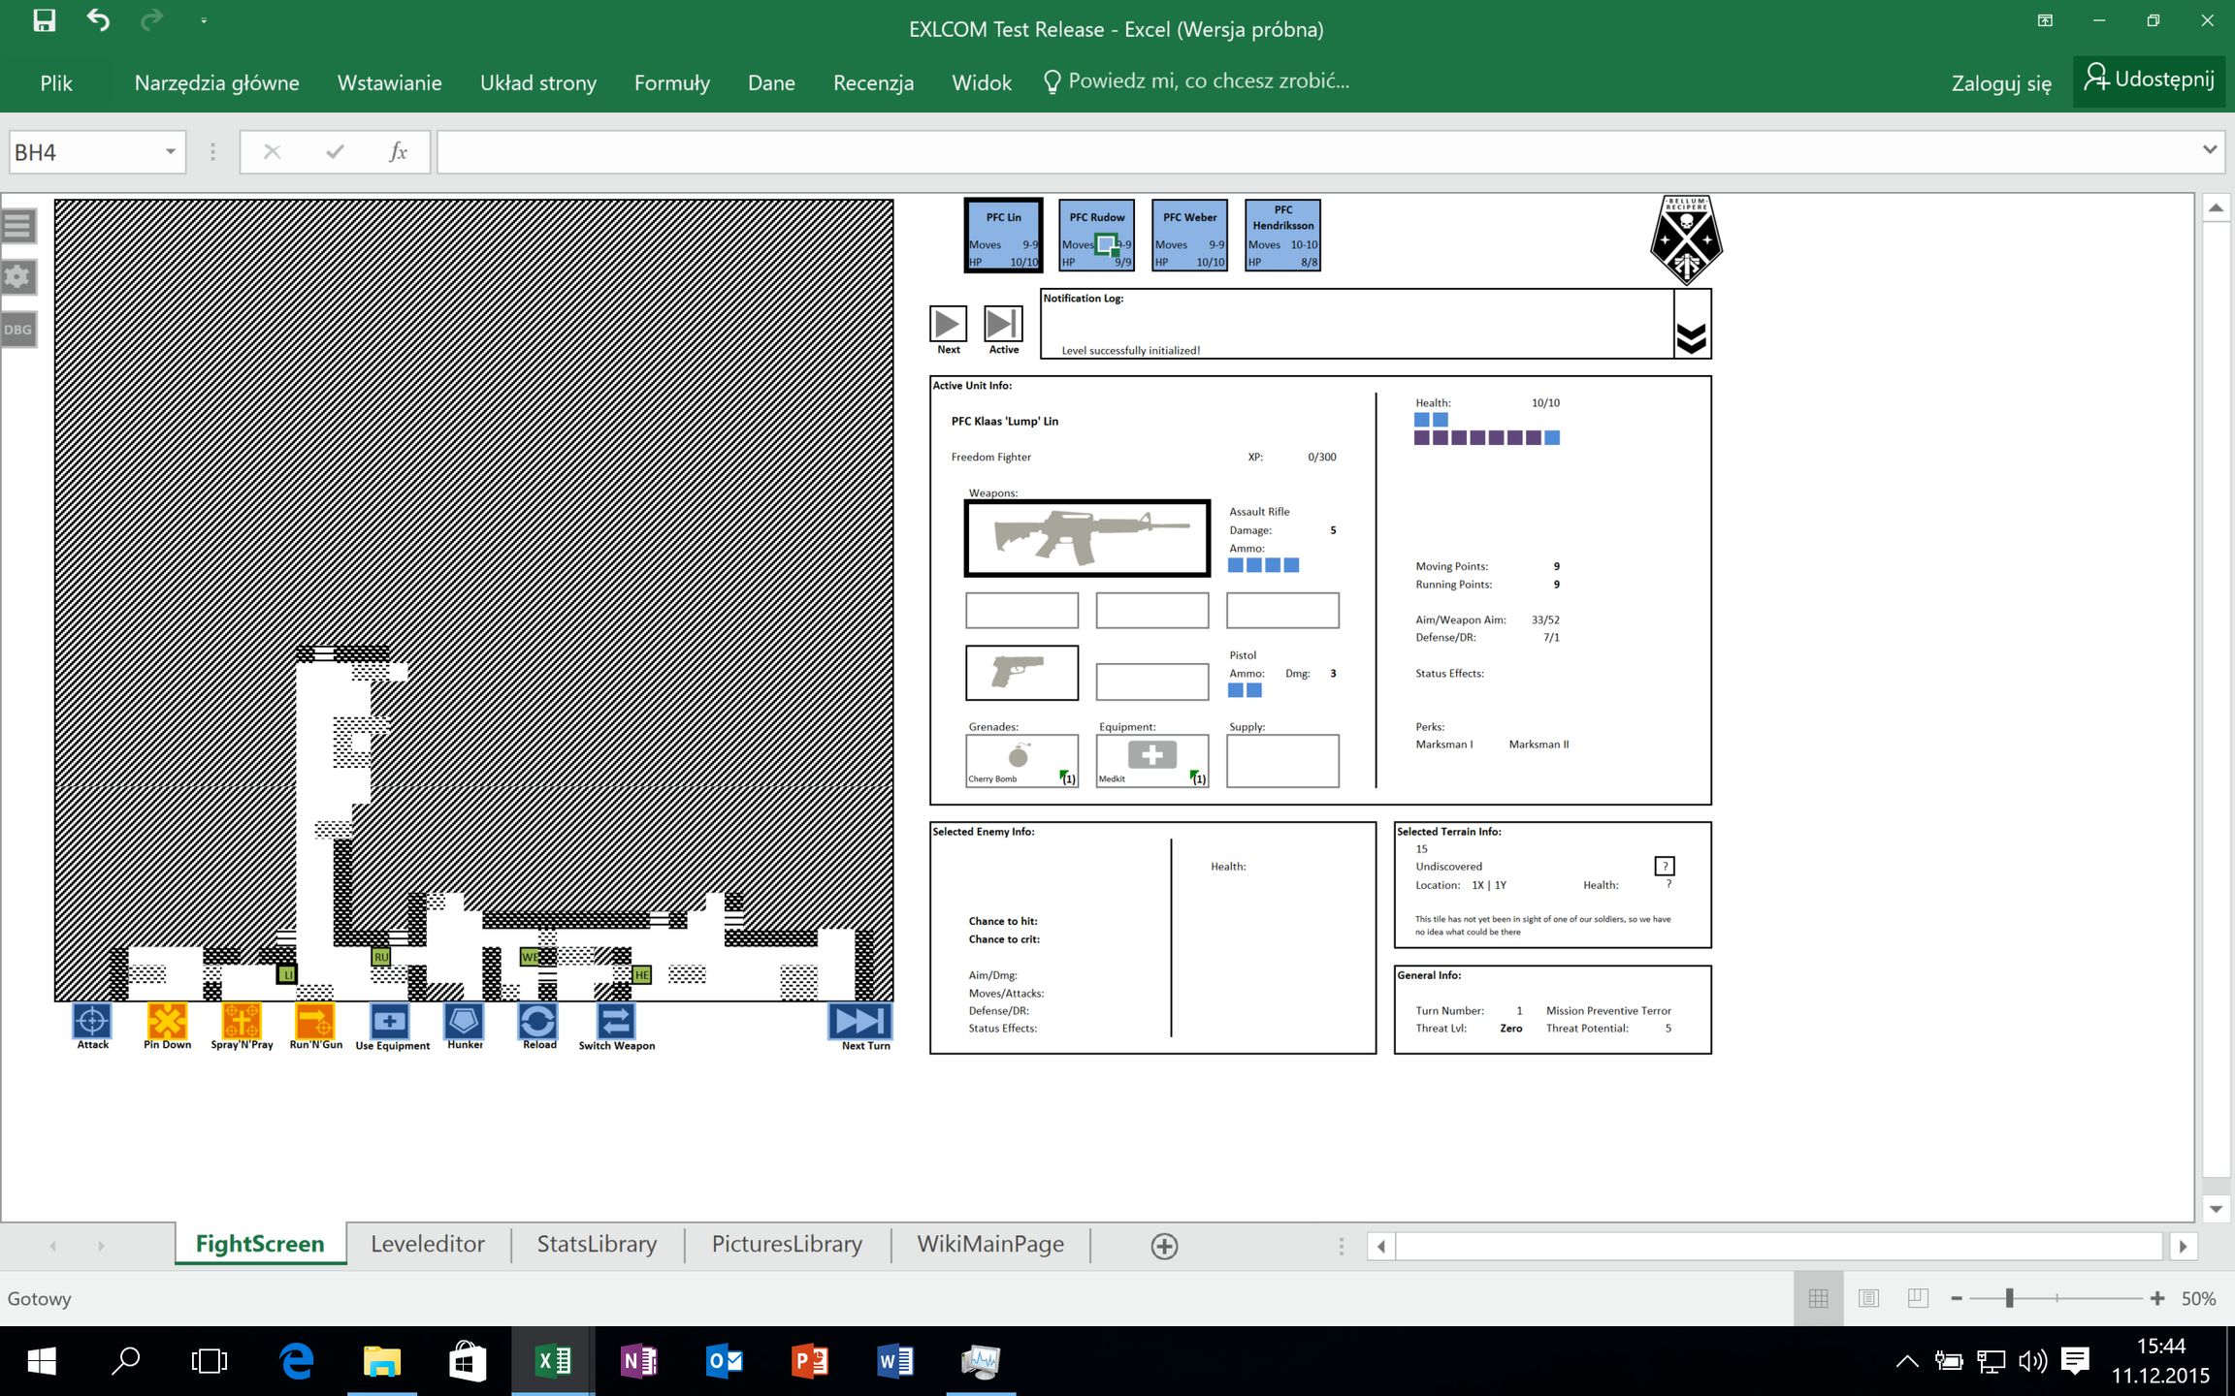End turn with Next Turn button
Screen dimensions: 2235x1396
859,1021
